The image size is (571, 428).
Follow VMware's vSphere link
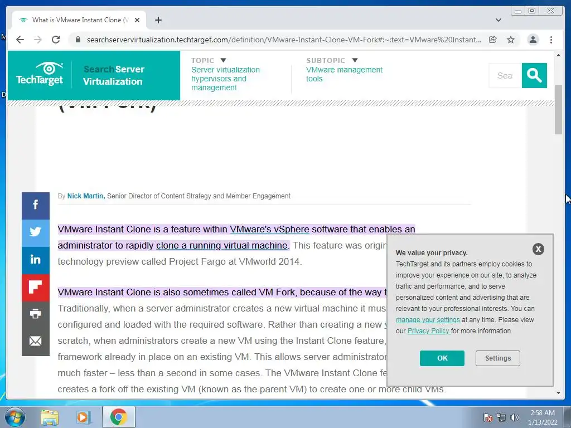tap(269, 229)
